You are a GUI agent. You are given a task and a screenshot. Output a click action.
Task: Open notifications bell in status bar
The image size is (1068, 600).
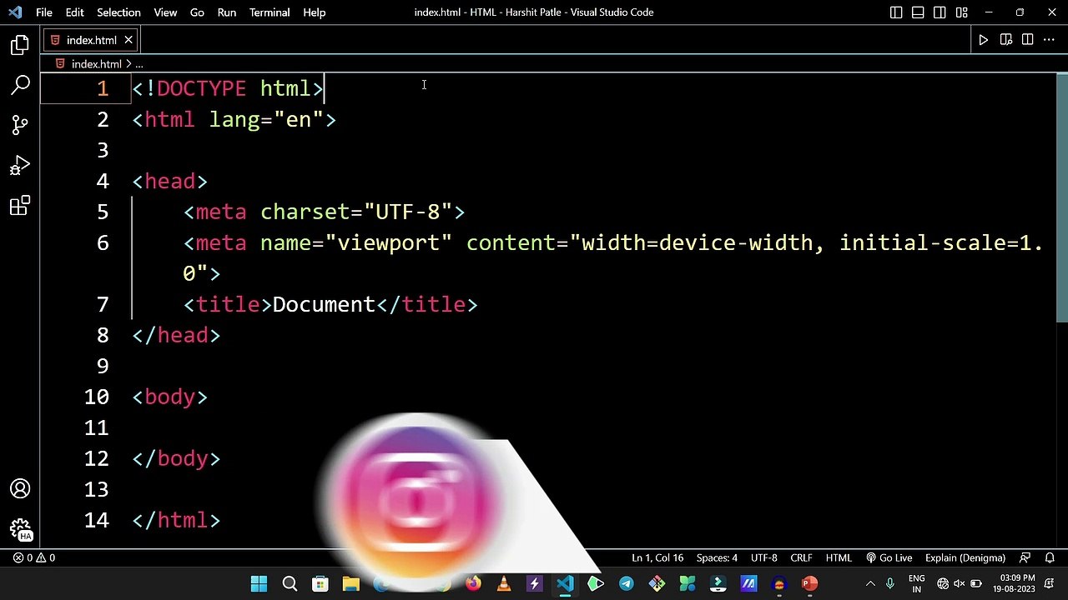tap(1050, 557)
